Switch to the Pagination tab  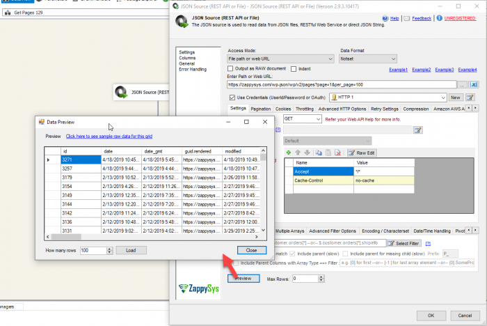coord(261,109)
